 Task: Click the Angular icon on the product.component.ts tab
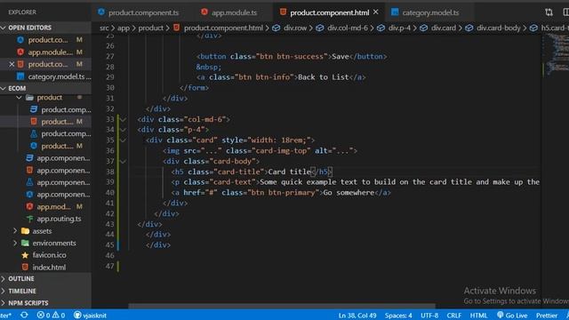(x=101, y=12)
